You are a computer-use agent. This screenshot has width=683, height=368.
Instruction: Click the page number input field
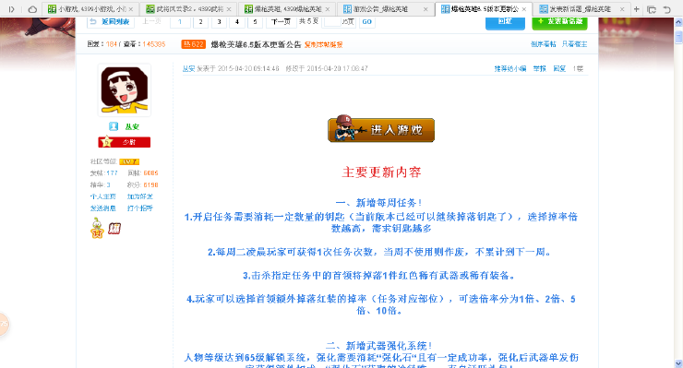332,21
